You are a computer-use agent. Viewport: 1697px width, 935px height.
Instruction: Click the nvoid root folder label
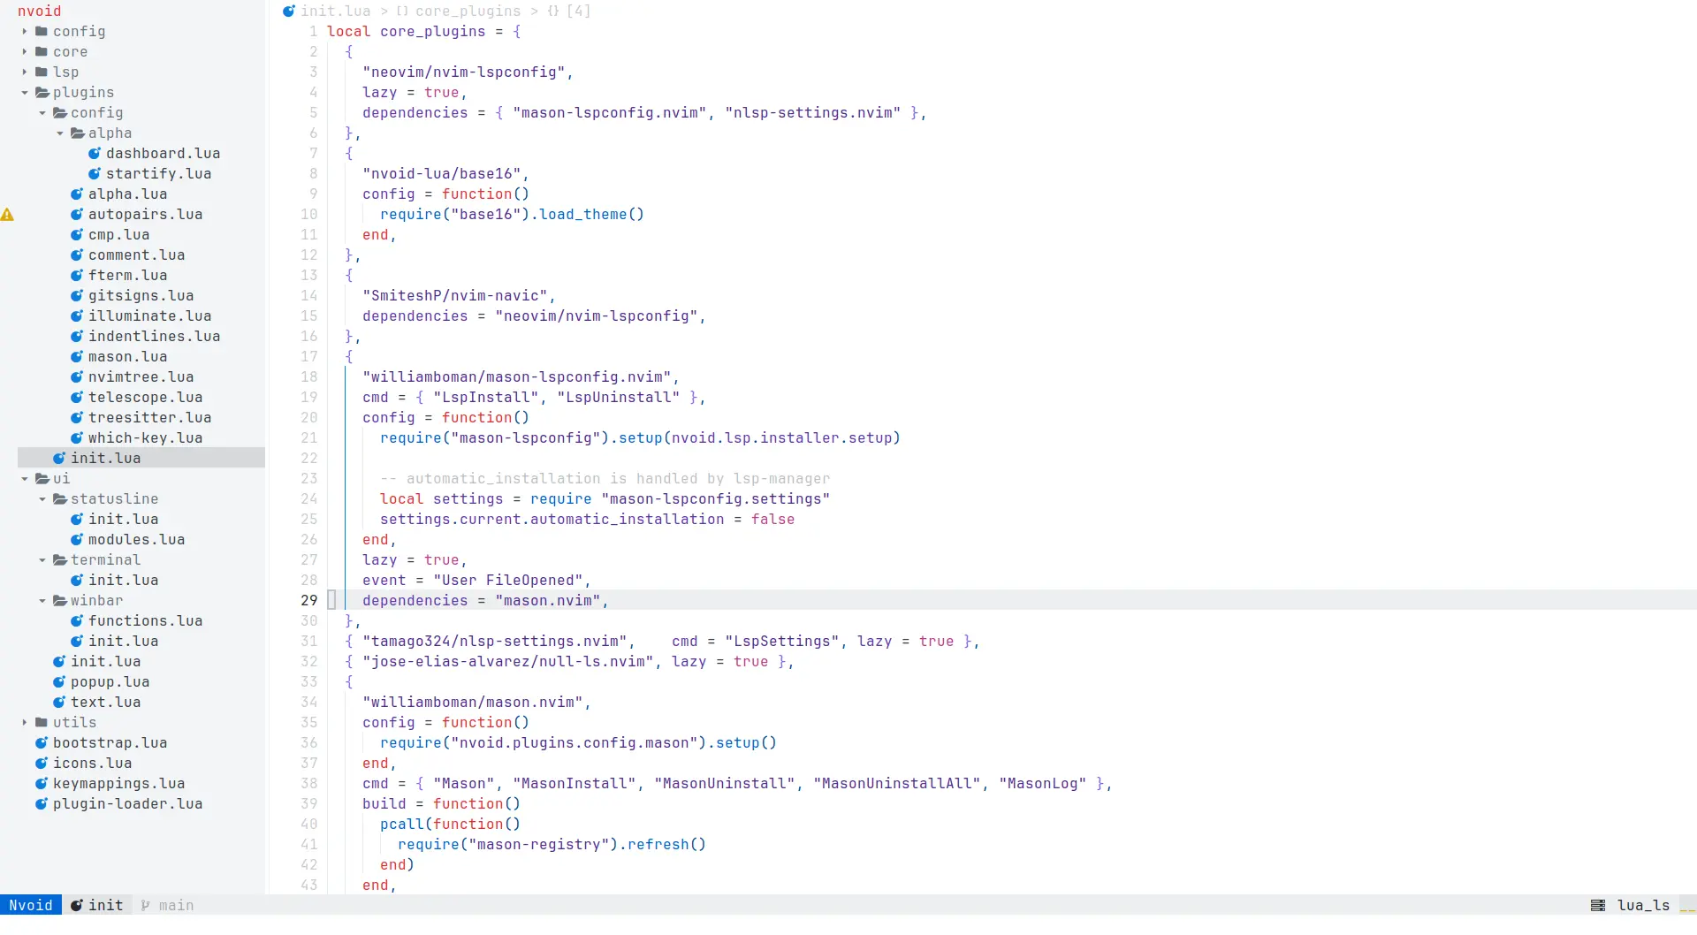coord(40,11)
